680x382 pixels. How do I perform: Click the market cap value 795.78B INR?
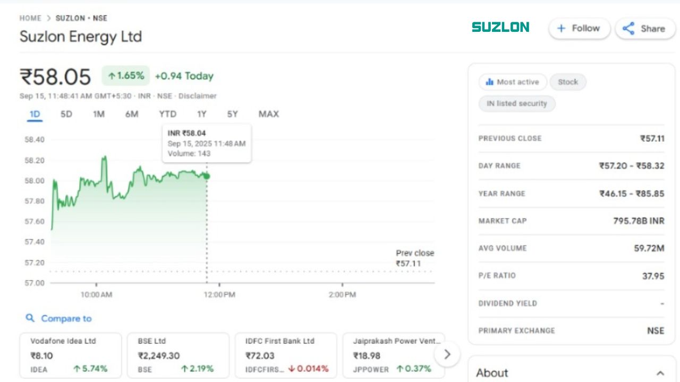click(x=639, y=221)
